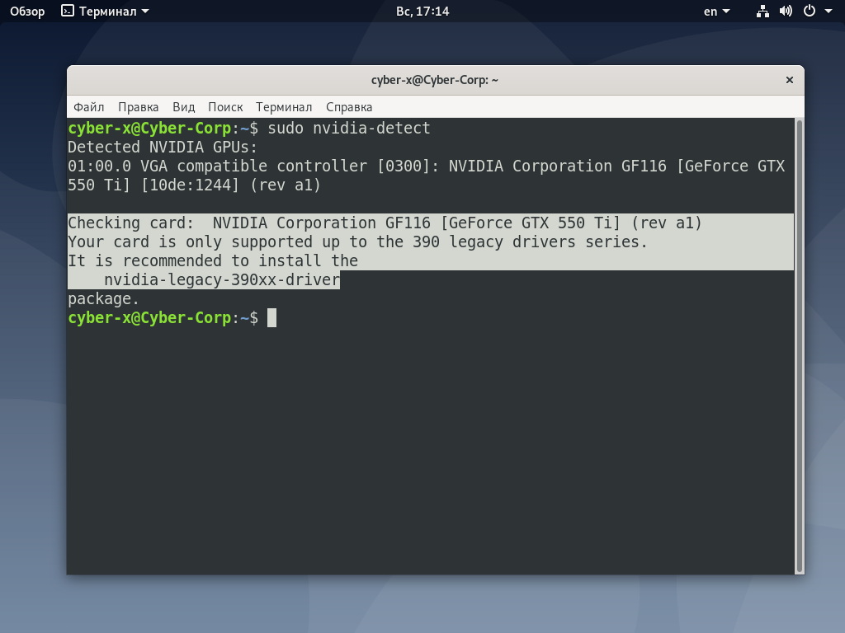This screenshot has width=845, height=633.
Task: Click the volume speaker icon
Action: [x=786, y=12]
